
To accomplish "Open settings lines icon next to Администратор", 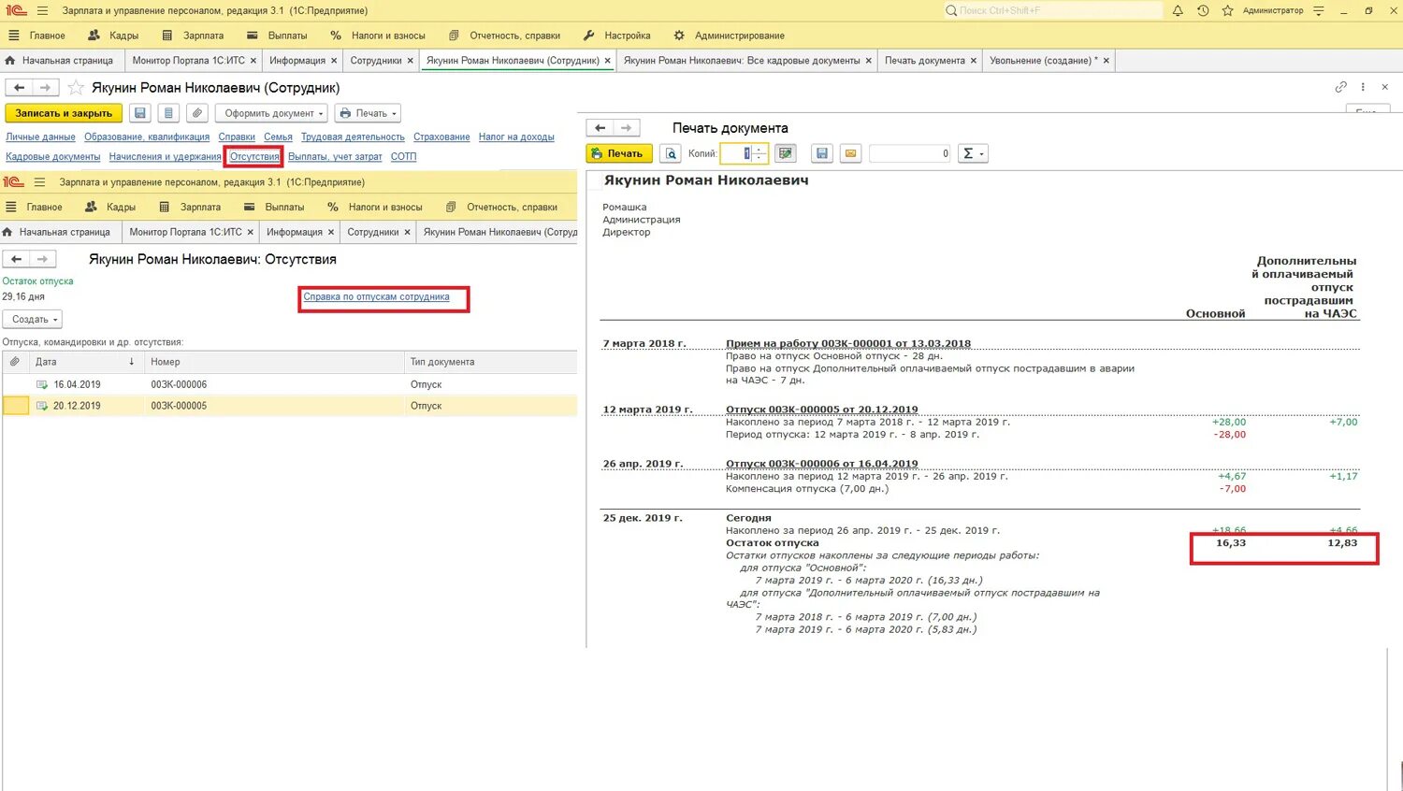I will (1319, 10).
